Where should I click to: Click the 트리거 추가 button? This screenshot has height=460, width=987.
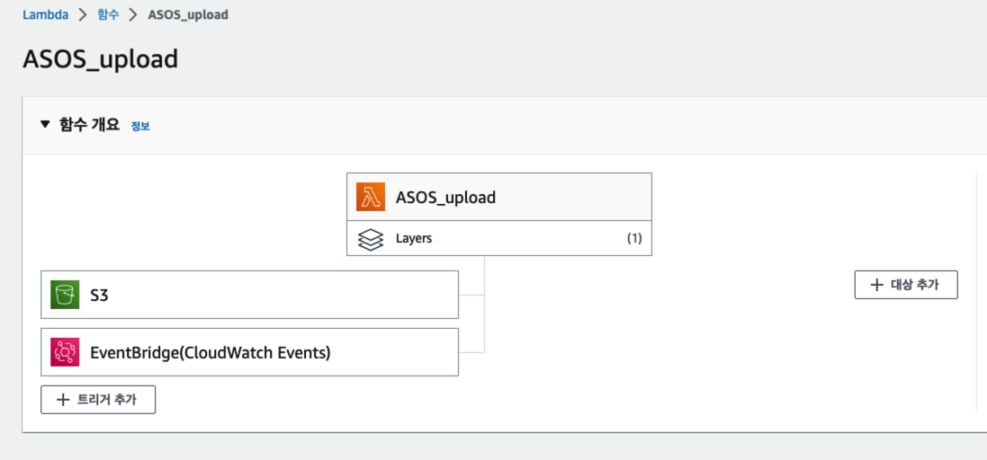(98, 400)
